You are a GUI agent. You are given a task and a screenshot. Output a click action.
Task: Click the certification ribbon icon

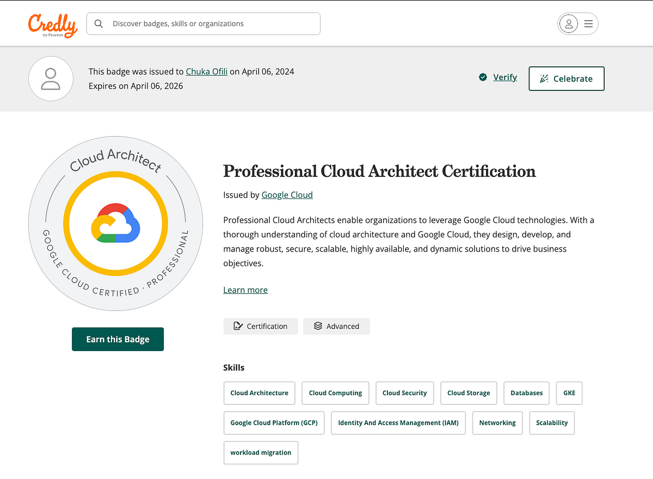click(x=238, y=326)
